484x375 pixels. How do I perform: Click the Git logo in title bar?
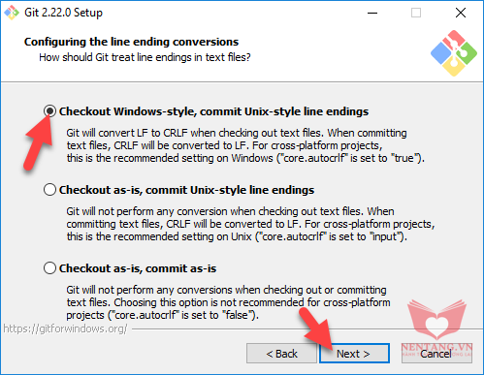click(x=12, y=13)
